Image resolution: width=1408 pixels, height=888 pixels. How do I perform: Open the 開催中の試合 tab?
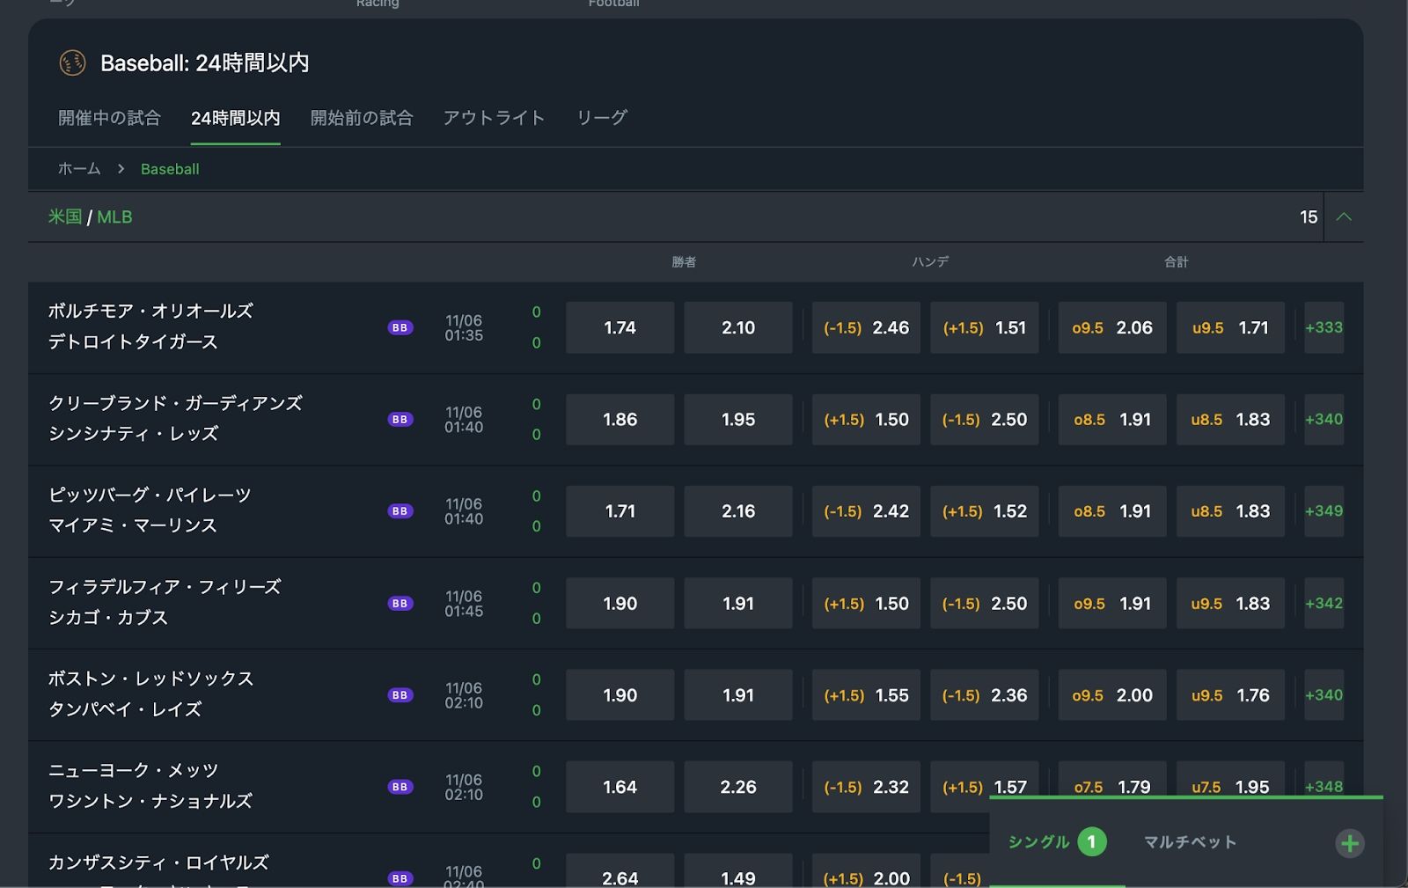pyautogui.click(x=109, y=118)
